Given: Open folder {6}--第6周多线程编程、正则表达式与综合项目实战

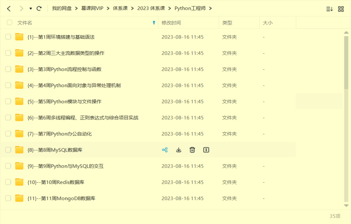Looking at the screenshot, I should [83, 117].
